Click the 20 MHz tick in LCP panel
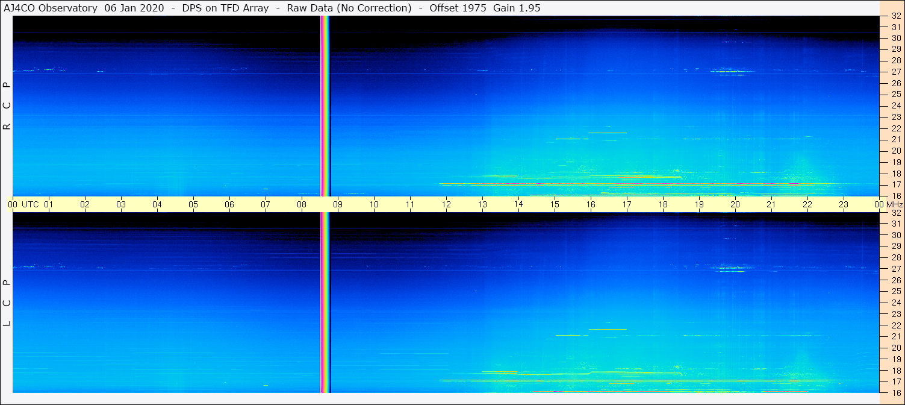Image resolution: width=905 pixels, height=405 pixels. coord(896,348)
